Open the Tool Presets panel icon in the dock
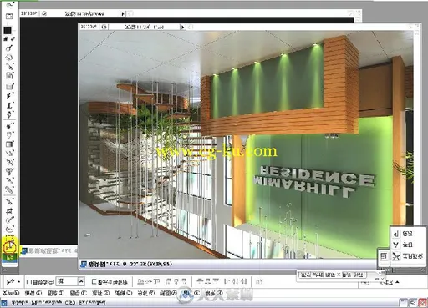428x308 pixels. 396,256
